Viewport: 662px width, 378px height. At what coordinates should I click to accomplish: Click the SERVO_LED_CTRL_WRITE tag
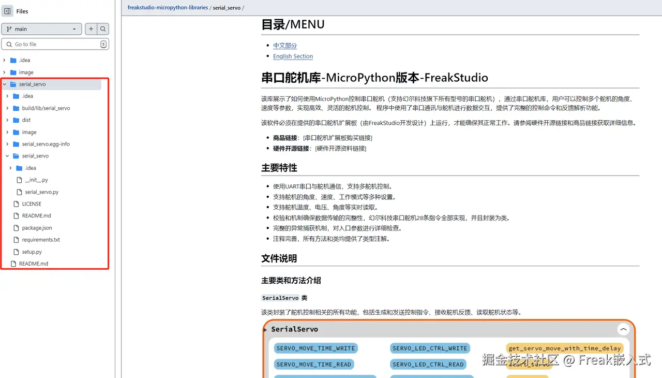click(x=430, y=348)
